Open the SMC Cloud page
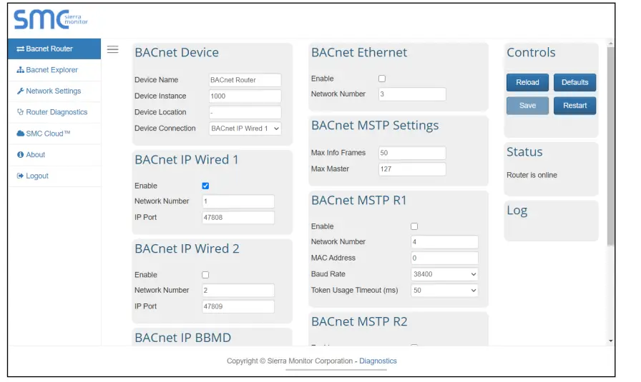Screen dimensions: 641x382 point(54,134)
